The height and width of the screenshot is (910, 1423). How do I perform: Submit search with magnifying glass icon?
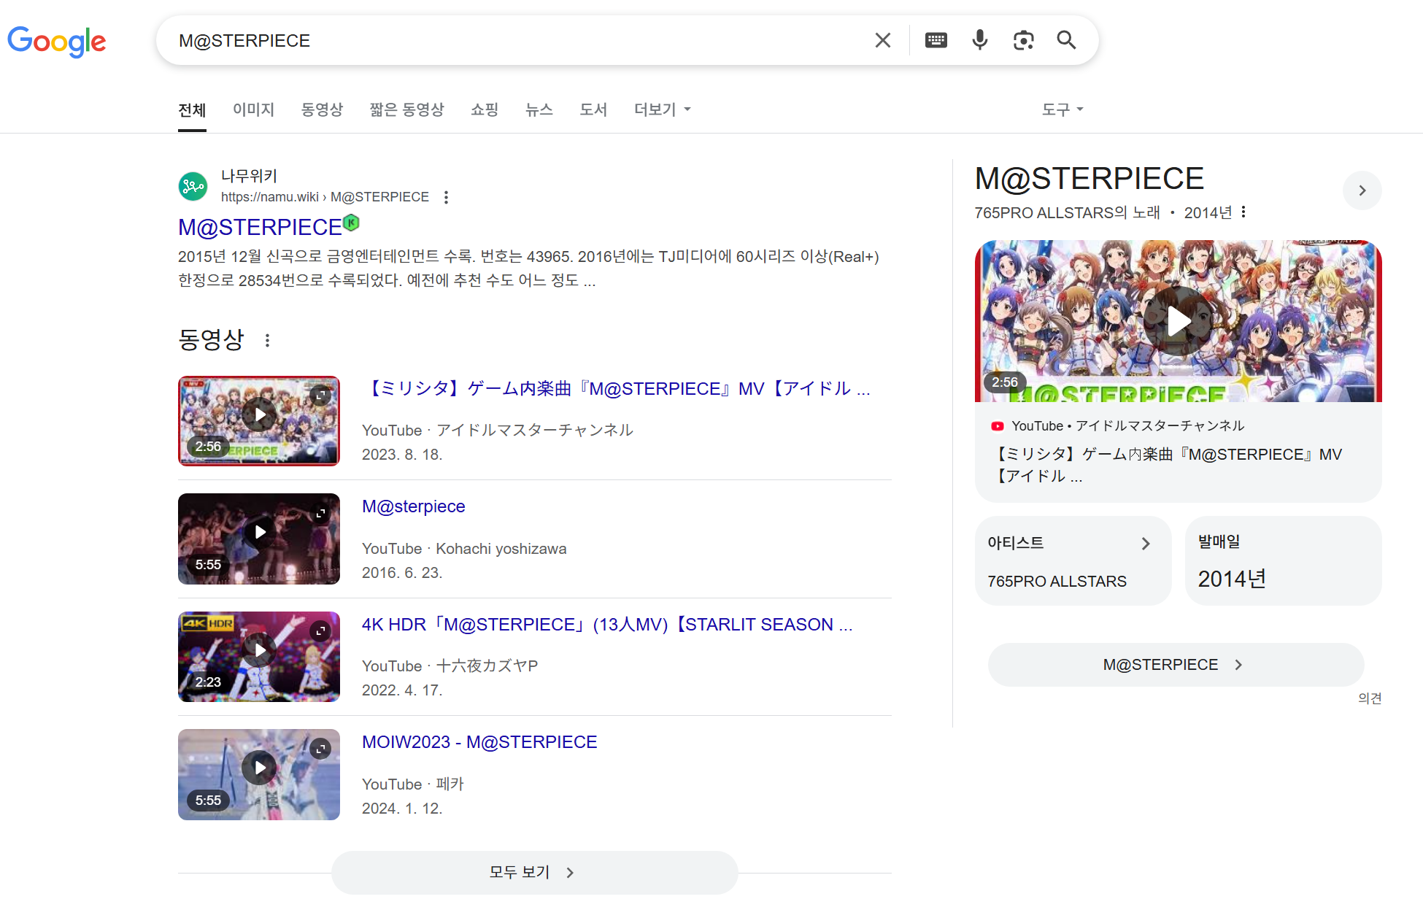[1067, 40]
